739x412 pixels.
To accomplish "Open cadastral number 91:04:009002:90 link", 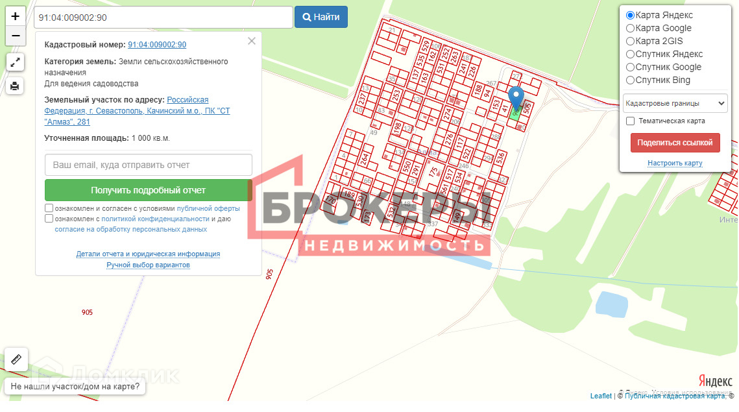I will point(157,45).
